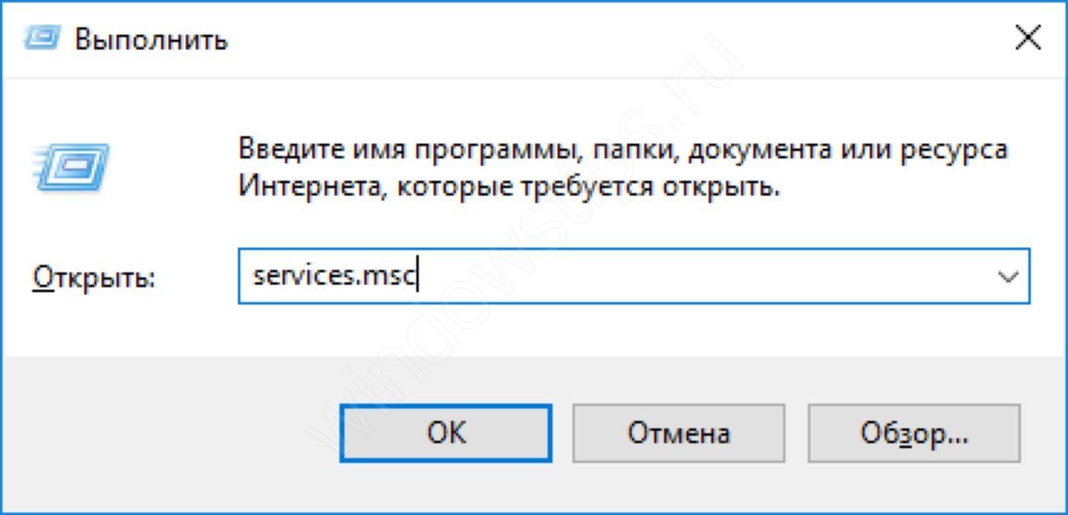
Task: Click the empty title bar area
Action: tap(594, 38)
